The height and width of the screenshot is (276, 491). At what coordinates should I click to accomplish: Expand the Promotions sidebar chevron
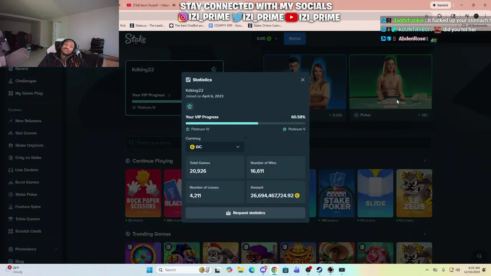click(56, 249)
